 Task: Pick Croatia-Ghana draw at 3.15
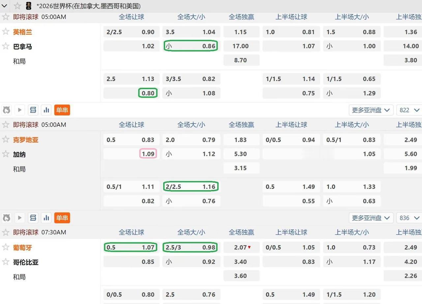(241, 168)
